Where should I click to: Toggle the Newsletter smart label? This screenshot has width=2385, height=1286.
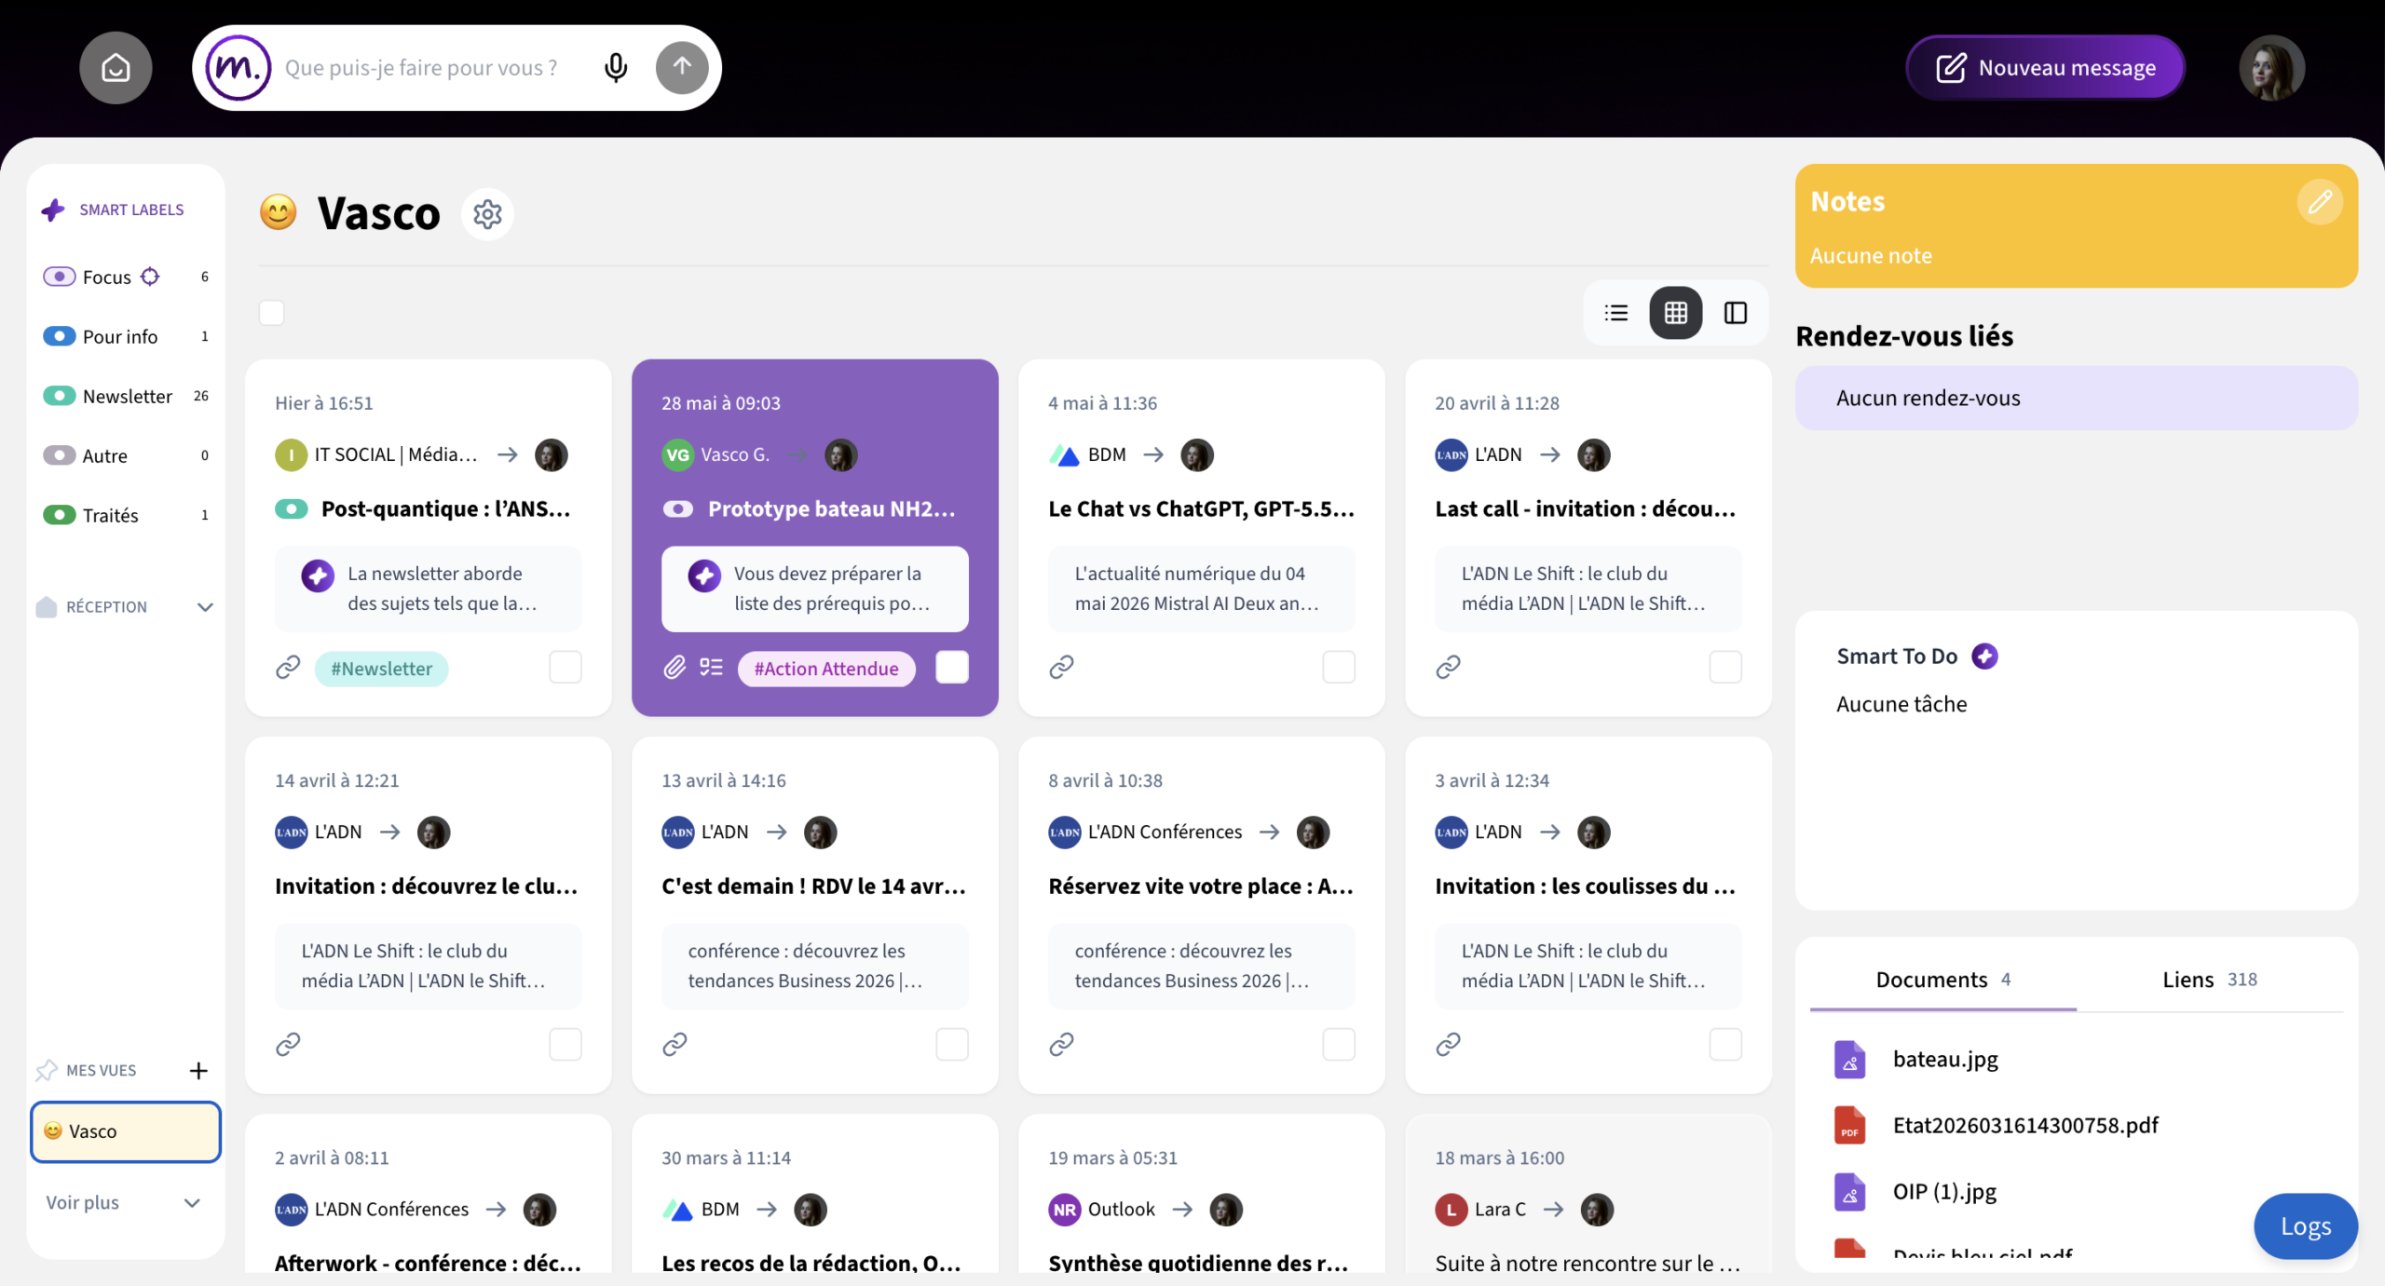pos(60,396)
